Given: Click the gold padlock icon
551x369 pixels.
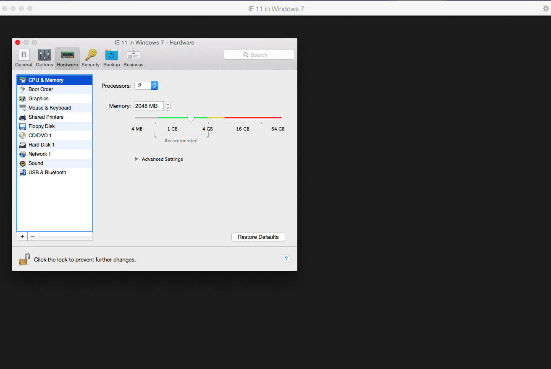Looking at the screenshot, I should [x=24, y=259].
